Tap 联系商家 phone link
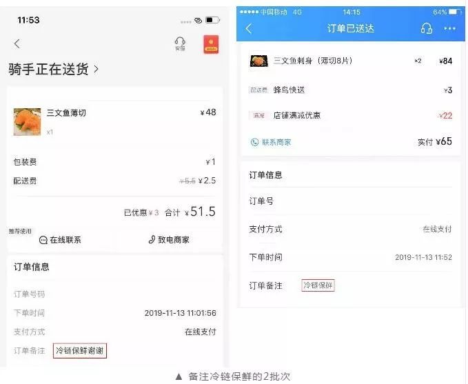 point(271,142)
